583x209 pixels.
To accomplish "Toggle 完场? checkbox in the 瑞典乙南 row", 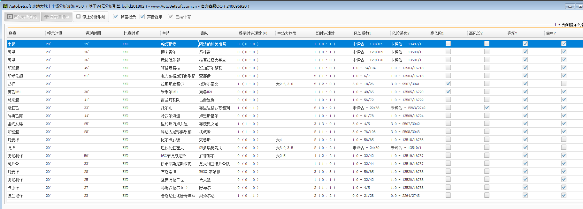I will tap(525, 116).
